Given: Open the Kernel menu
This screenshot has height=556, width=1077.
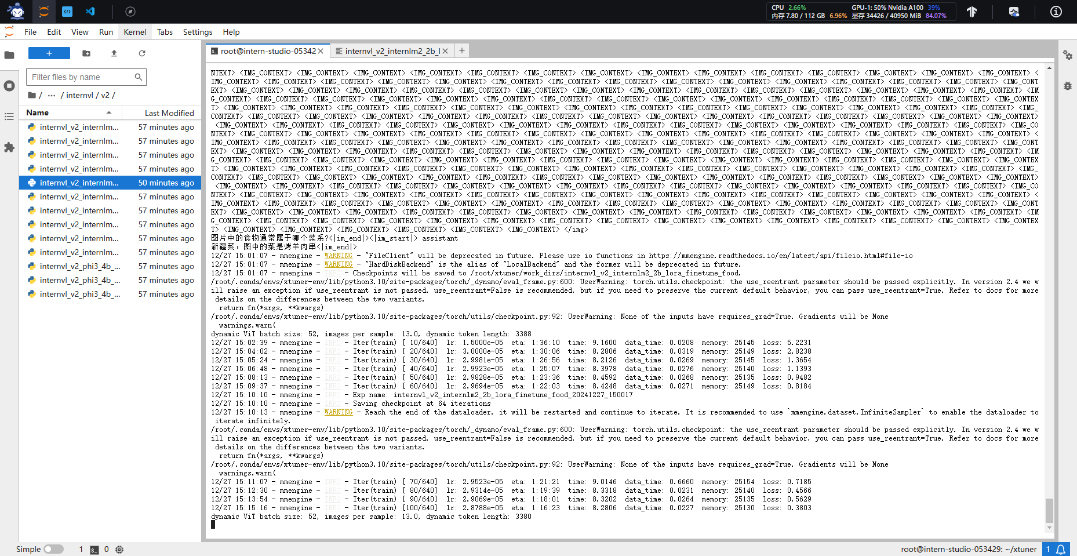Looking at the screenshot, I should point(135,32).
